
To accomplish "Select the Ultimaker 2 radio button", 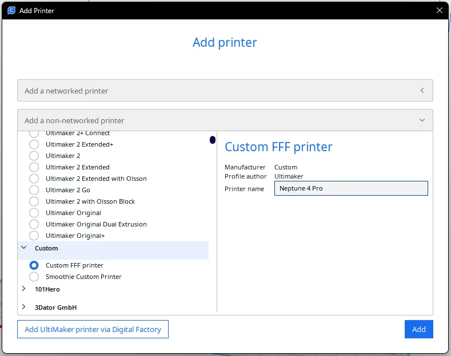I will pyautogui.click(x=34, y=156).
